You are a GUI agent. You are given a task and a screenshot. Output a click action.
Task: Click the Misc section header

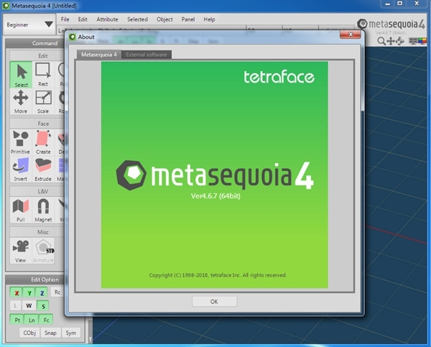(x=37, y=232)
